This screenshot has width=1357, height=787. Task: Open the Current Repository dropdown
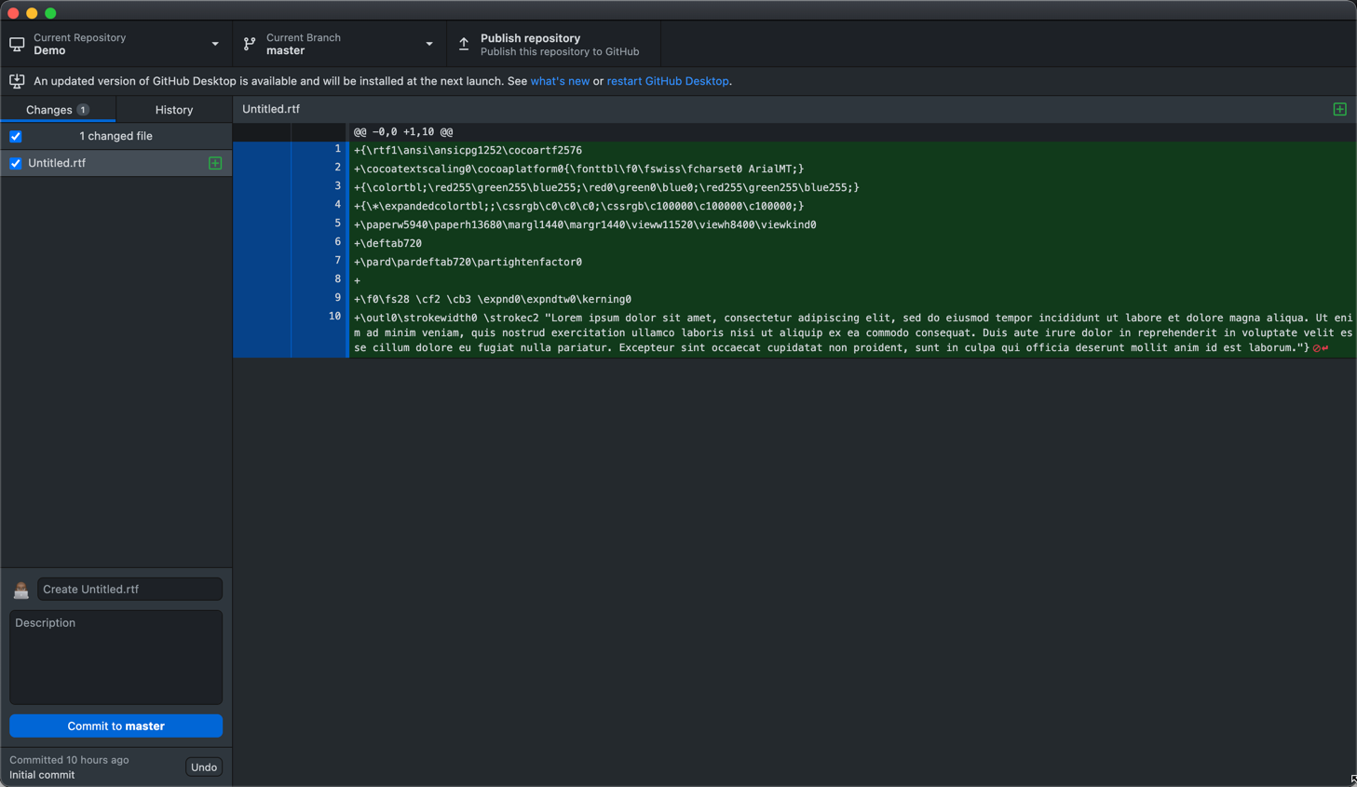(116, 44)
